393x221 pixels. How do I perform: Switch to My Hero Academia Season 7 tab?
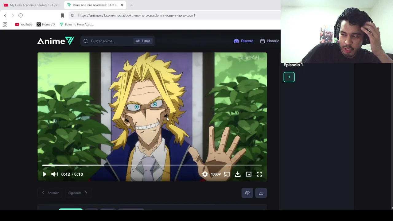(32, 5)
